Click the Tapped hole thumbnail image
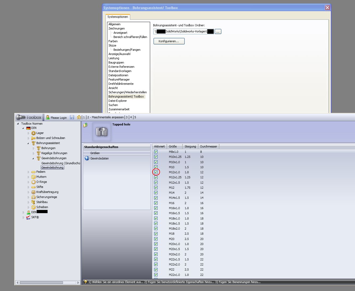The height and width of the screenshot is (291, 355). 102,132
